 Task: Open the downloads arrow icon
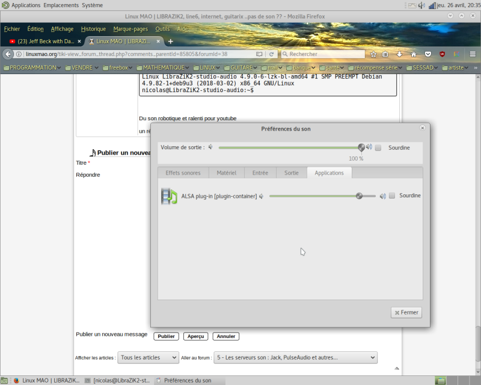click(399, 54)
